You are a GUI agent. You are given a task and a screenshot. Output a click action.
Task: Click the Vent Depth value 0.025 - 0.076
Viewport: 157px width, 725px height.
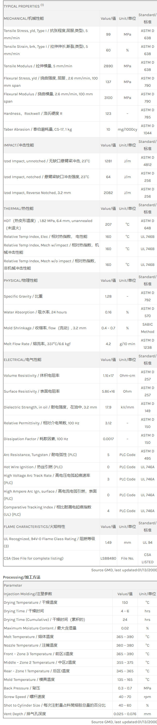tap(125, 714)
